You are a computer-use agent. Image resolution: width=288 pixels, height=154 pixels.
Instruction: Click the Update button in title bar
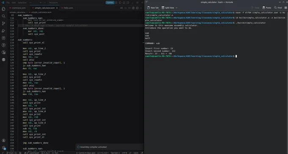coord(110,3)
